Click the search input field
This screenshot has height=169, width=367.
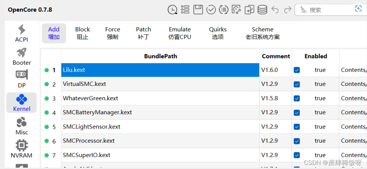(x=330, y=10)
